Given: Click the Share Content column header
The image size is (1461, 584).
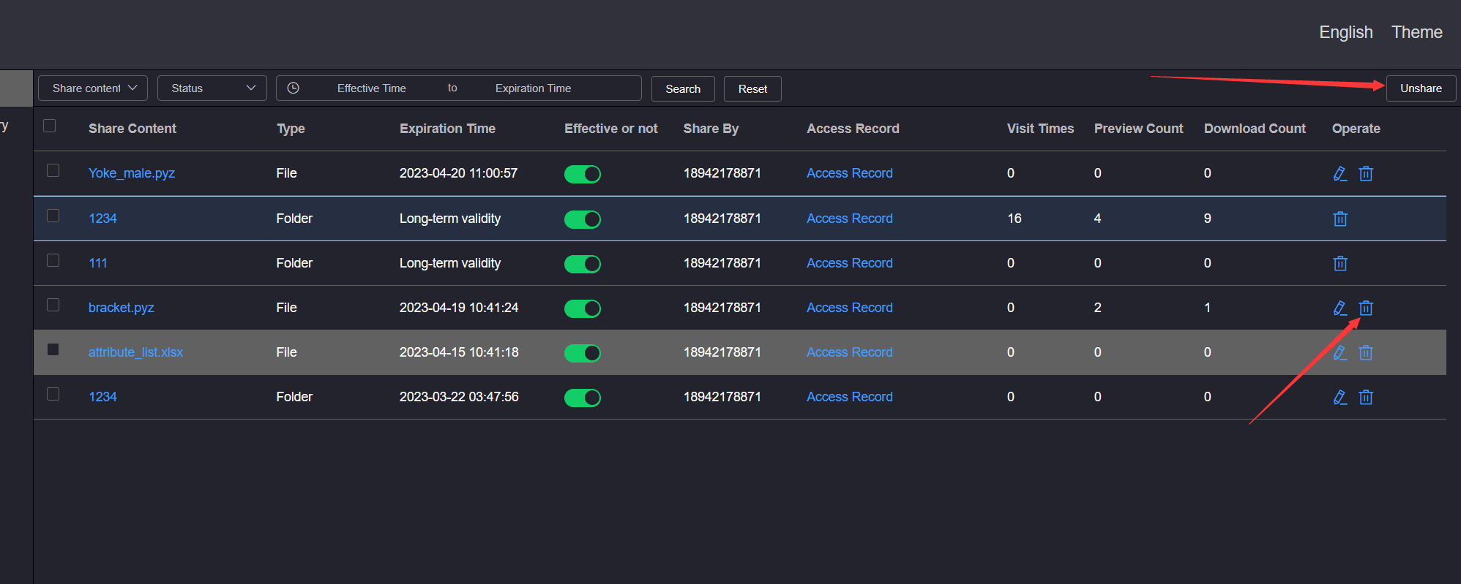Looking at the screenshot, I should coord(132,129).
